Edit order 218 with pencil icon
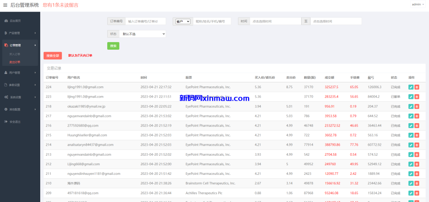The image size is (429, 202). coord(411,106)
